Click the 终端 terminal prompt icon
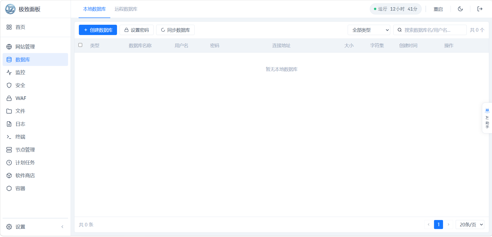 [x=9, y=137]
